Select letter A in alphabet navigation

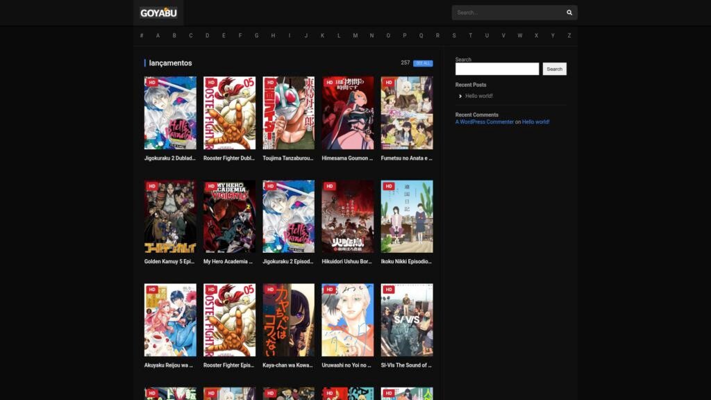158,35
